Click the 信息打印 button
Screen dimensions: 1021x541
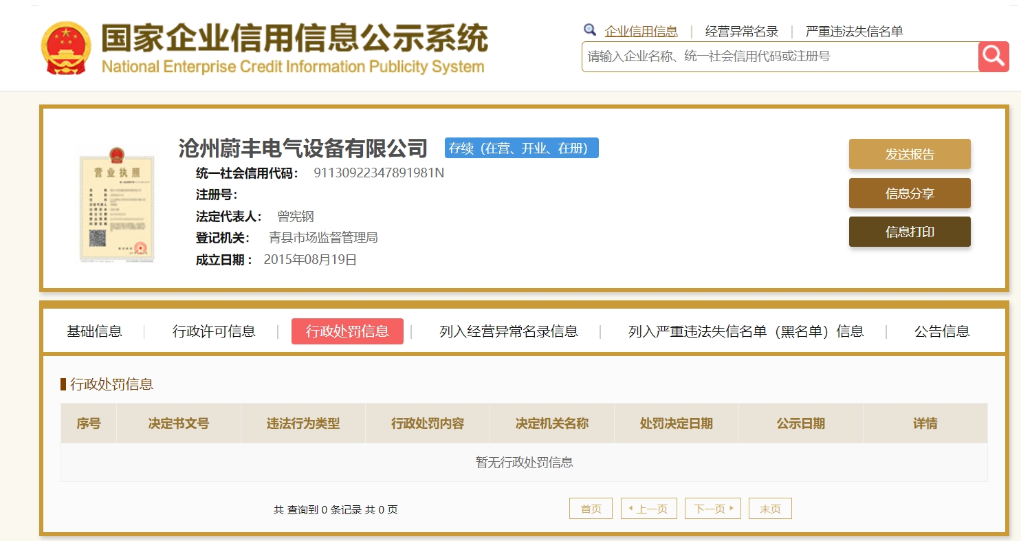pos(910,232)
